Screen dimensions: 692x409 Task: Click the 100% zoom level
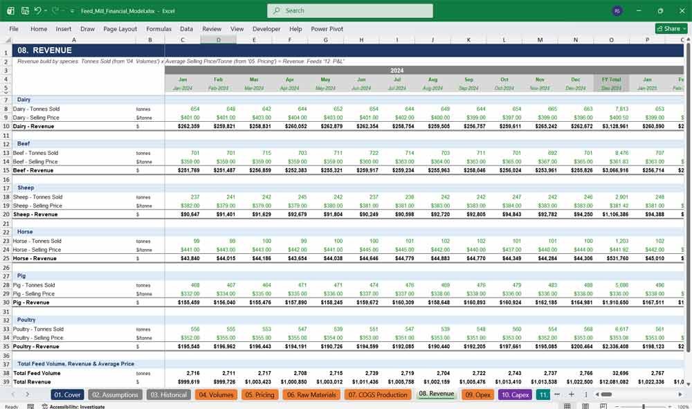click(683, 406)
